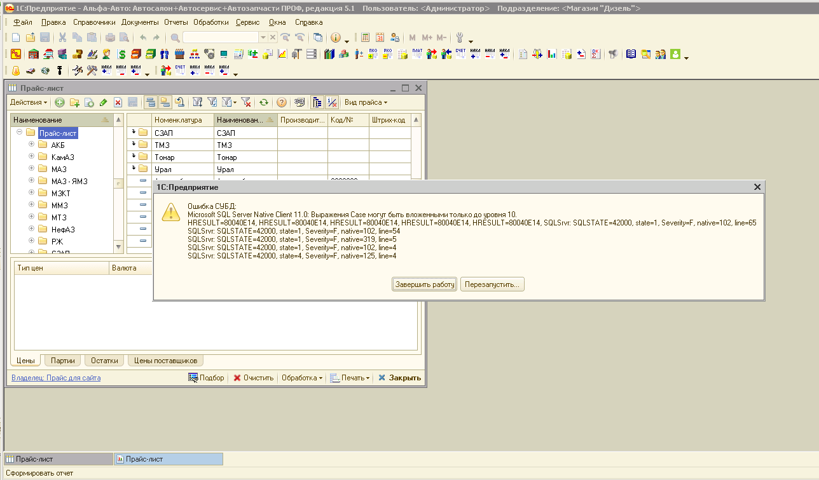The image size is (819, 480).
Task: Click the Завершить работу button
Action: [x=425, y=284]
